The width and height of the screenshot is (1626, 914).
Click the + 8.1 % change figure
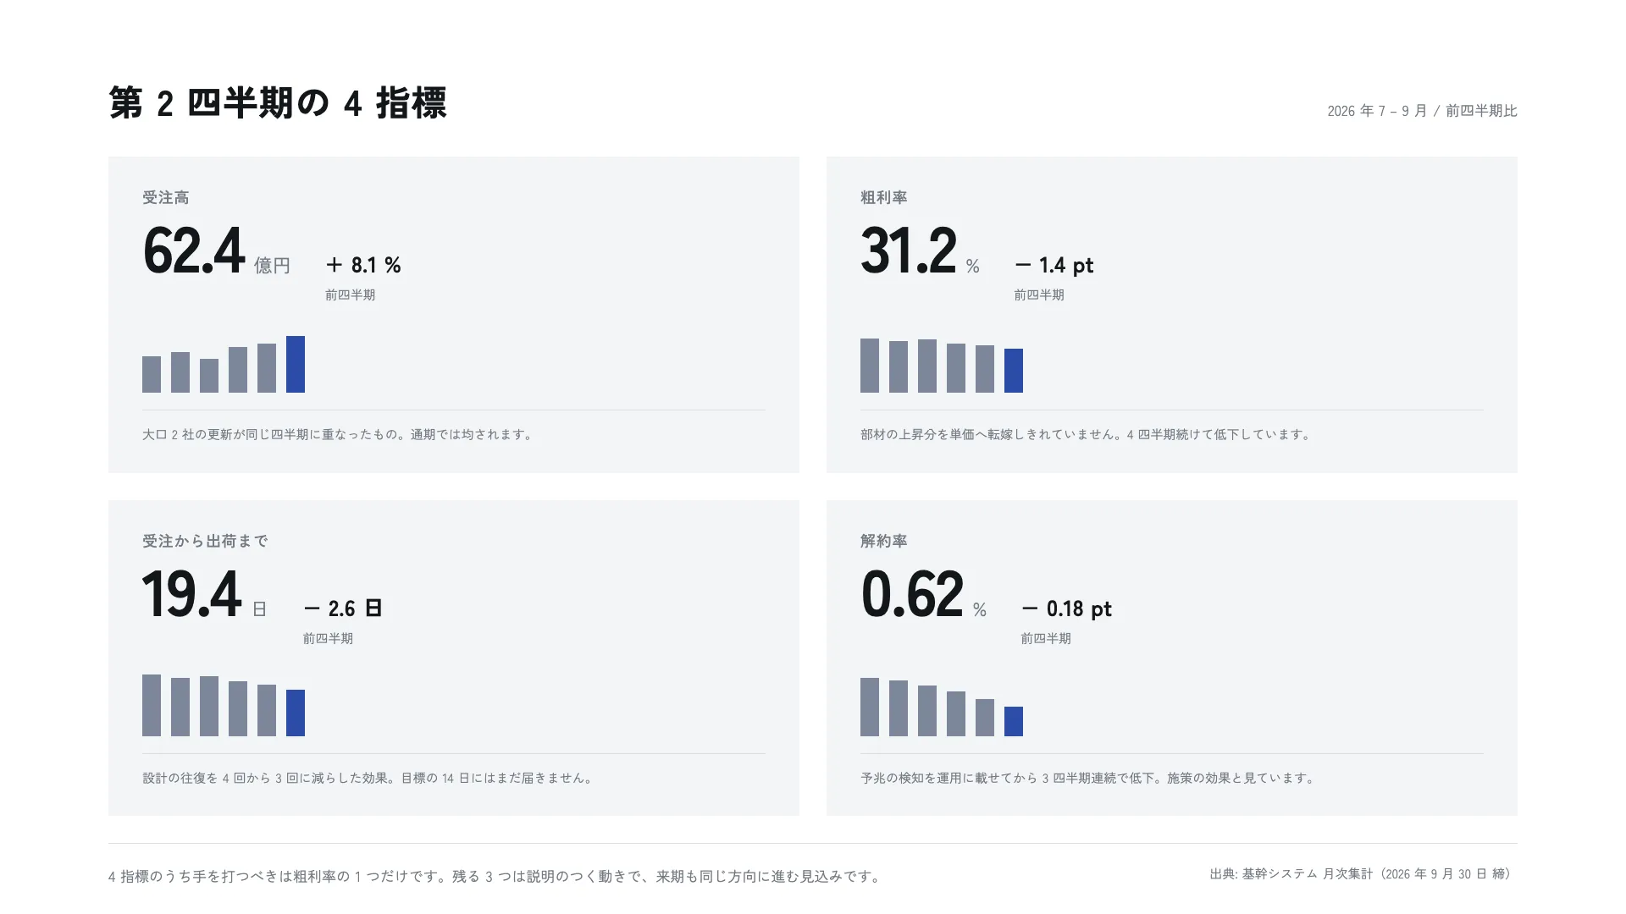click(x=363, y=265)
